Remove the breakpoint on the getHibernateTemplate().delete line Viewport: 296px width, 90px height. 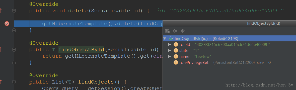[7, 24]
